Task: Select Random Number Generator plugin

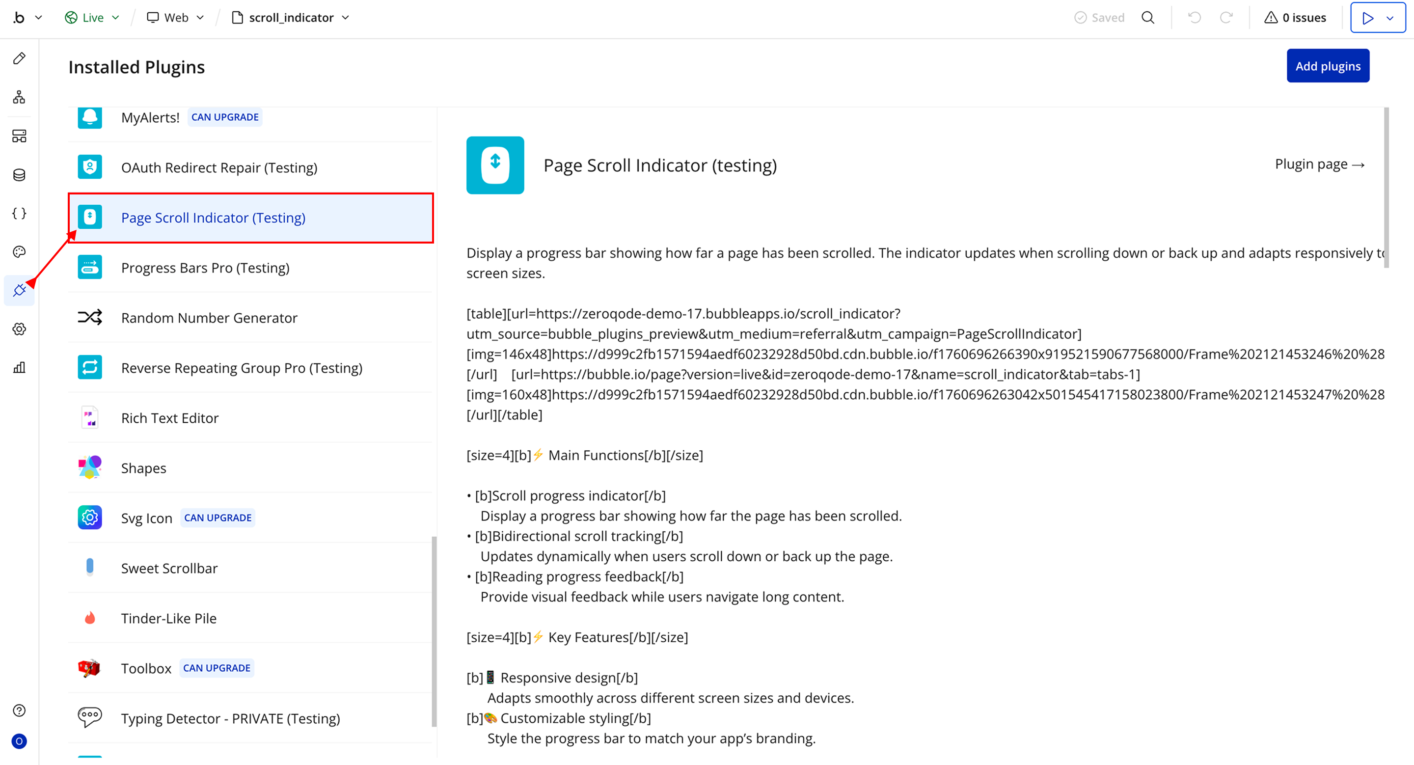Action: 209,318
